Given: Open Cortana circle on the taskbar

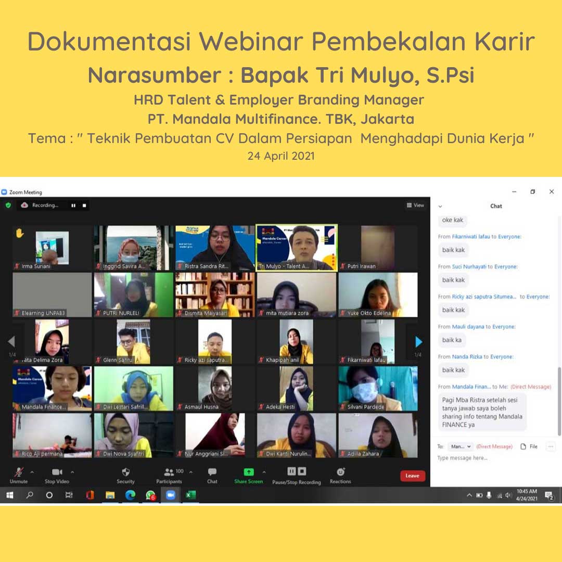Looking at the screenshot, I should (x=49, y=495).
